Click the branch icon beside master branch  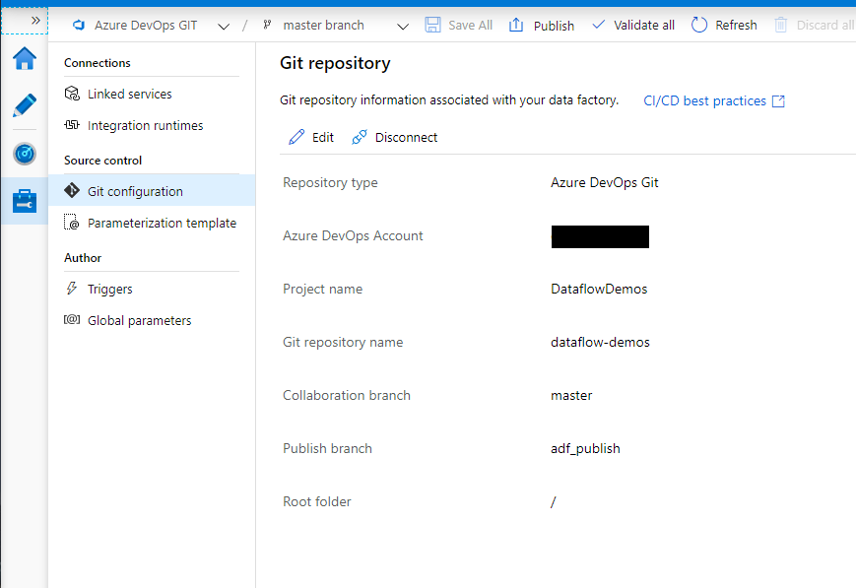267,25
